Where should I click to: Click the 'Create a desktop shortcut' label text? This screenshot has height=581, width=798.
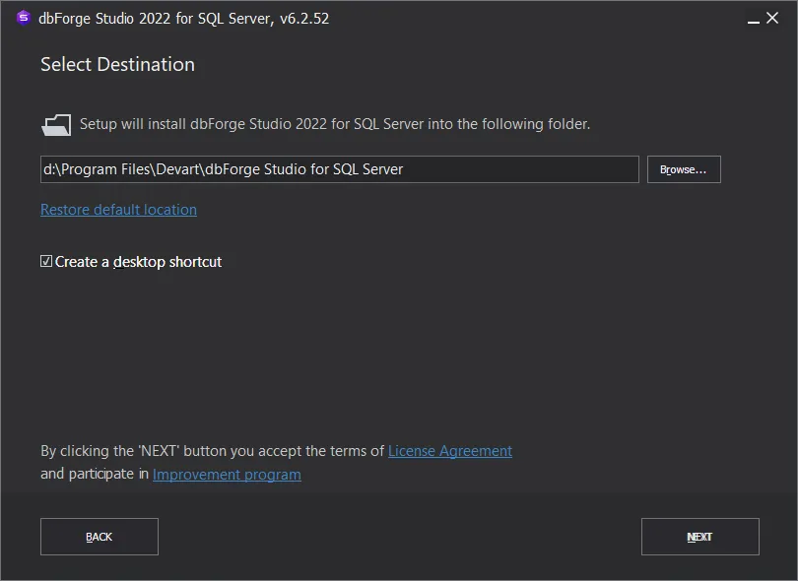pyautogui.click(x=139, y=262)
